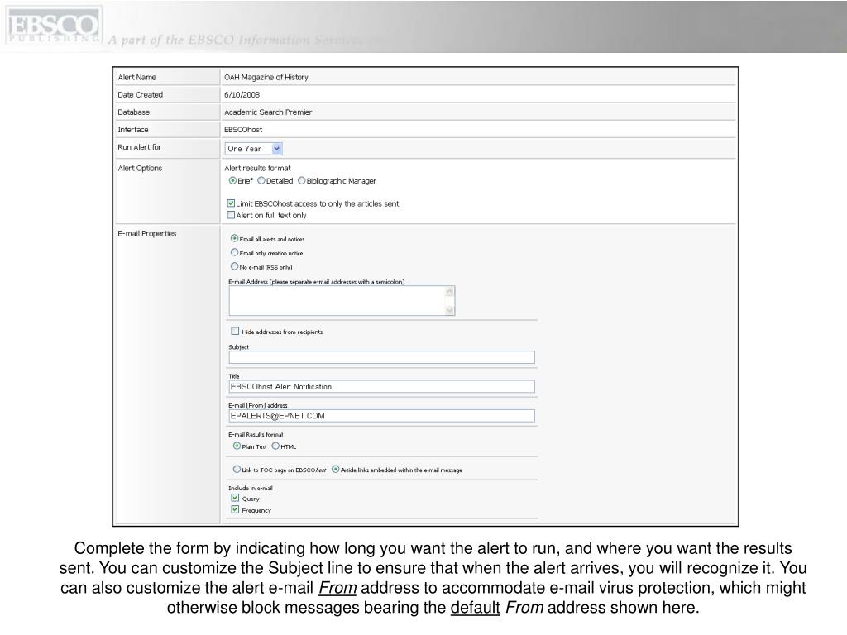
Task: Choose Link to TOC page on EBSCOhost
Action: point(237,470)
